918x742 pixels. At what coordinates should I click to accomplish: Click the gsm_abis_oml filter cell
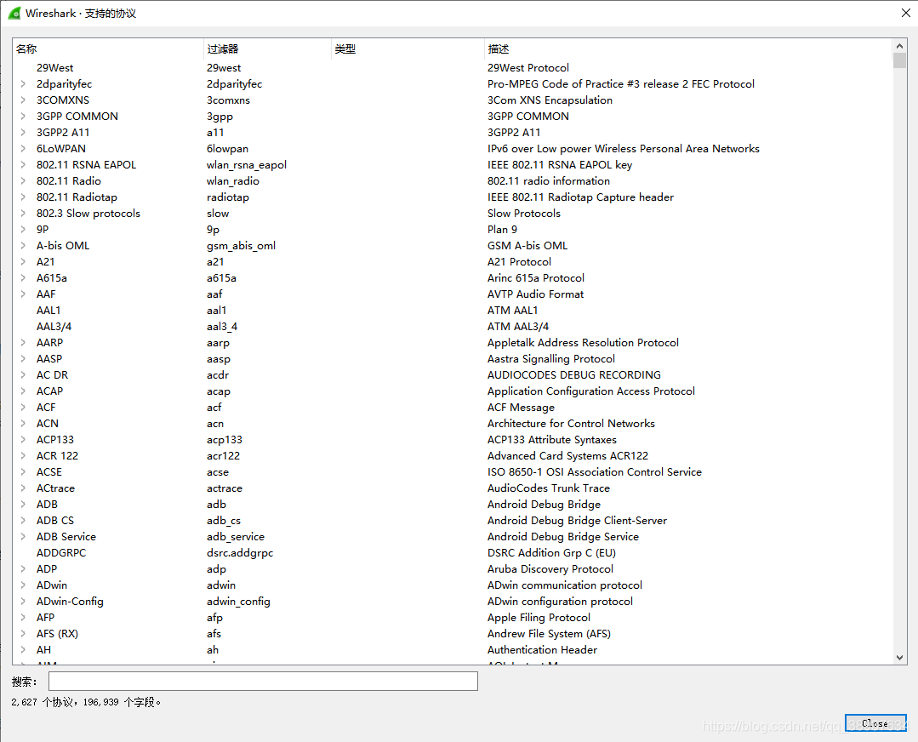click(x=241, y=245)
